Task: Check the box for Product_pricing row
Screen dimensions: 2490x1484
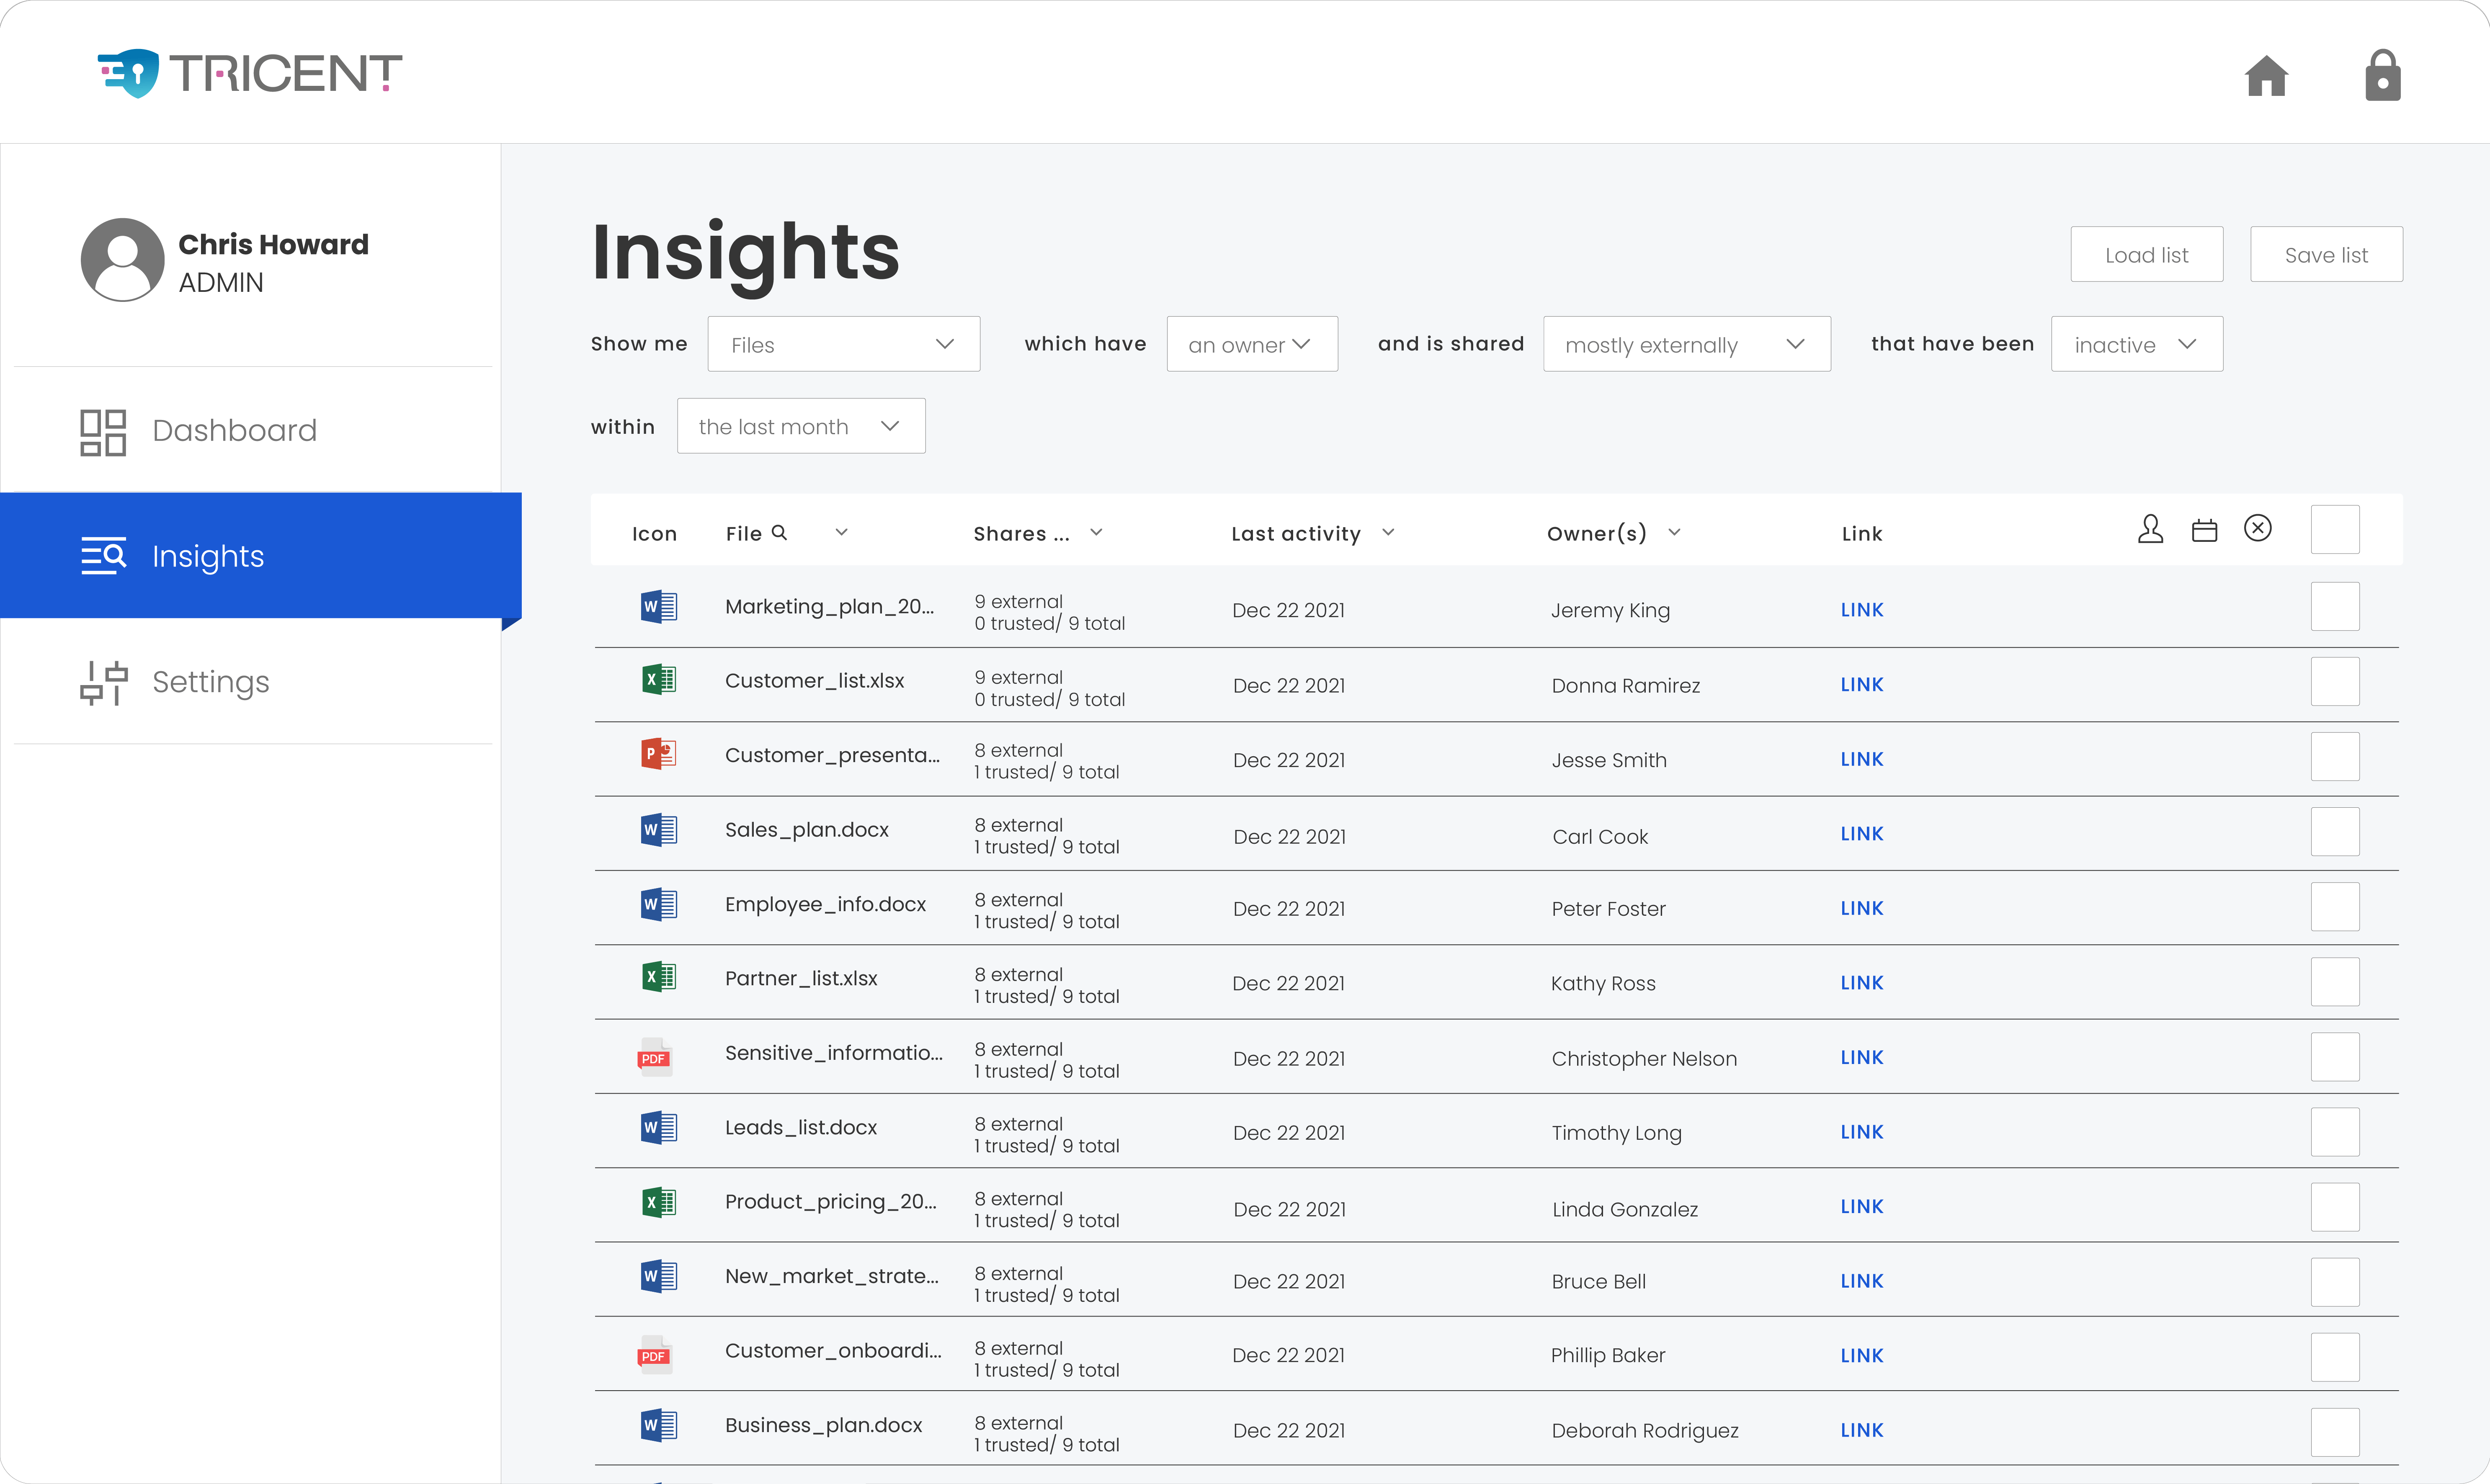Action: (2335, 1207)
